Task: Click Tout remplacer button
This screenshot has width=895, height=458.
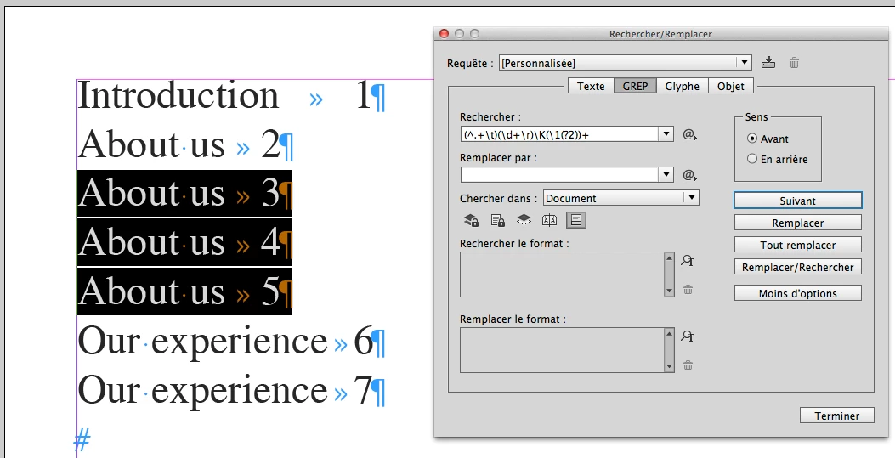Action: point(797,246)
